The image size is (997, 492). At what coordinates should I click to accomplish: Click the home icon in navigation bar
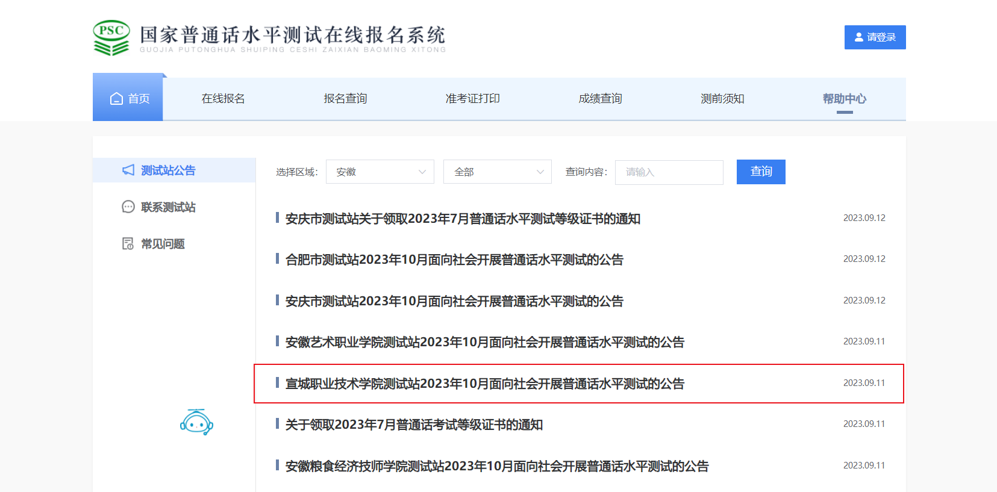tap(116, 99)
